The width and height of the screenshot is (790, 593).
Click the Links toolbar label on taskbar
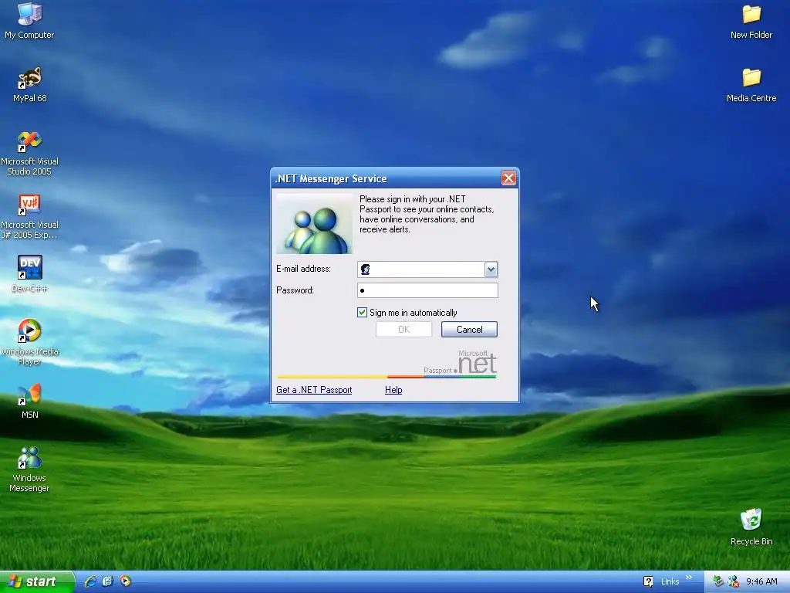pos(670,581)
